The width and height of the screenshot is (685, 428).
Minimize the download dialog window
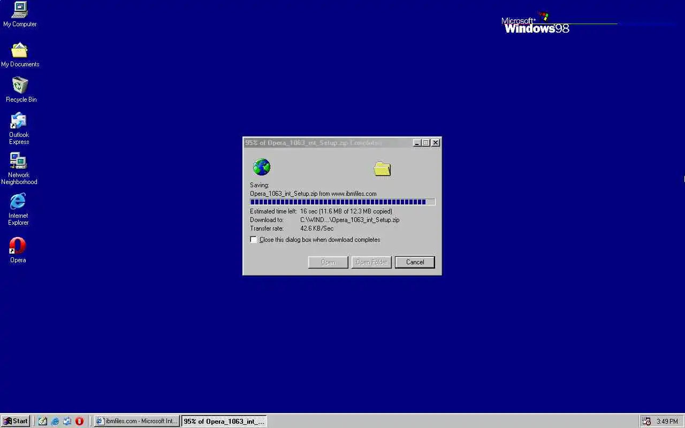417,143
